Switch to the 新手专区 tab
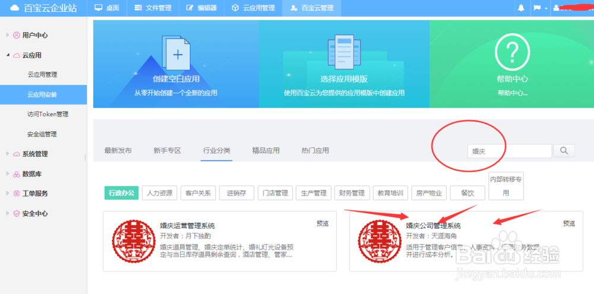This screenshot has height=294, width=594. (x=168, y=150)
